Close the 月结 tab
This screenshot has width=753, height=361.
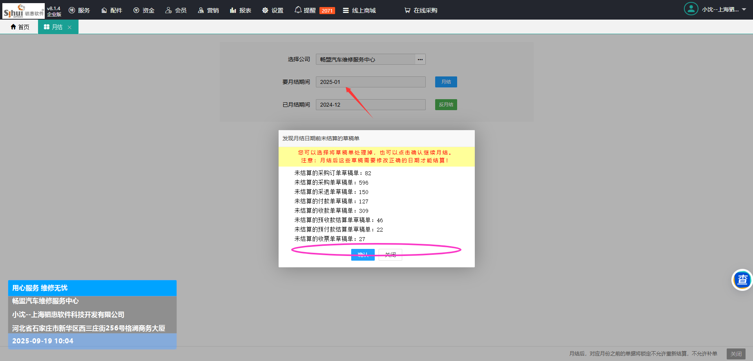click(69, 27)
